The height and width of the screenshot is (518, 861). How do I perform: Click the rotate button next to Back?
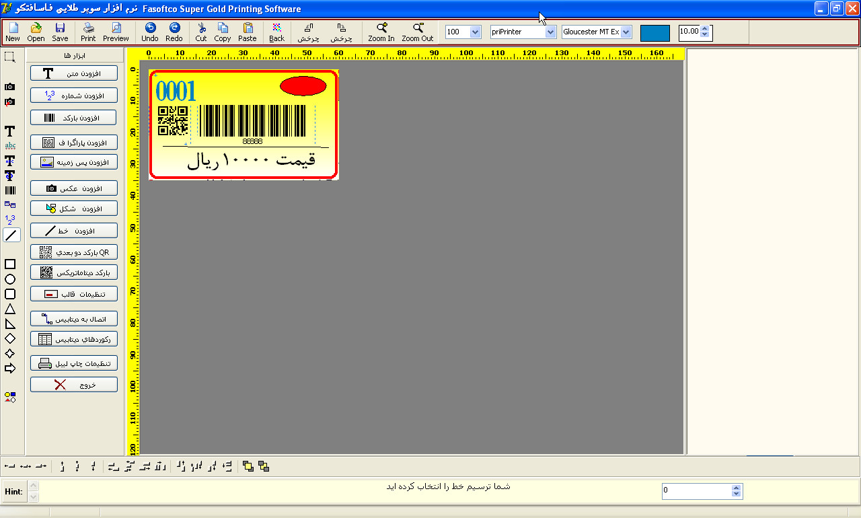[x=308, y=32]
